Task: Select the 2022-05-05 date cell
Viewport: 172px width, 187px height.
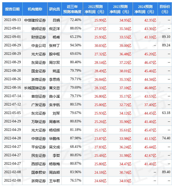Action: tap(12, 113)
